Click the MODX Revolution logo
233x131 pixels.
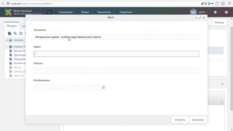pyautogui.click(x=8, y=12)
